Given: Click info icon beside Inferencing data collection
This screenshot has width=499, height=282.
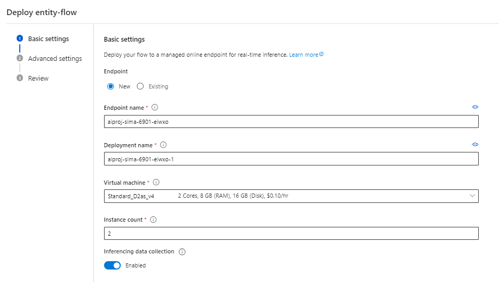Looking at the screenshot, I should [x=182, y=252].
